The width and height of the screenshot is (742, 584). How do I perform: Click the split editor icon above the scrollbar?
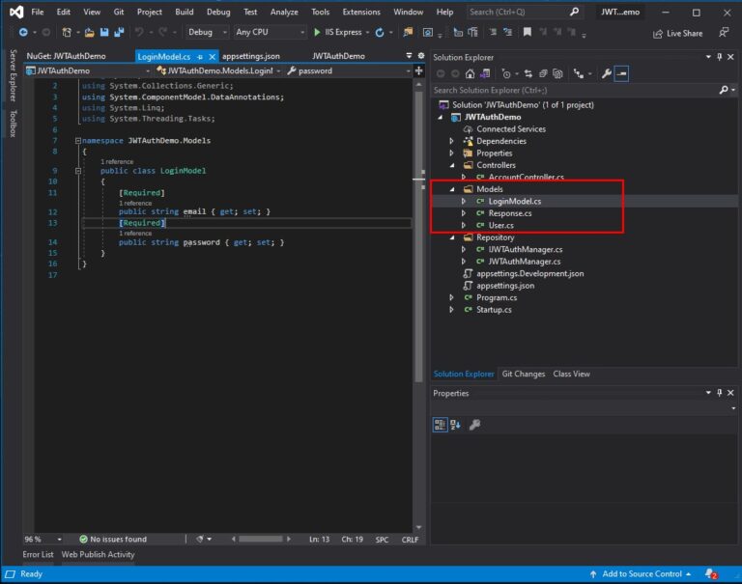pos(418,70)
